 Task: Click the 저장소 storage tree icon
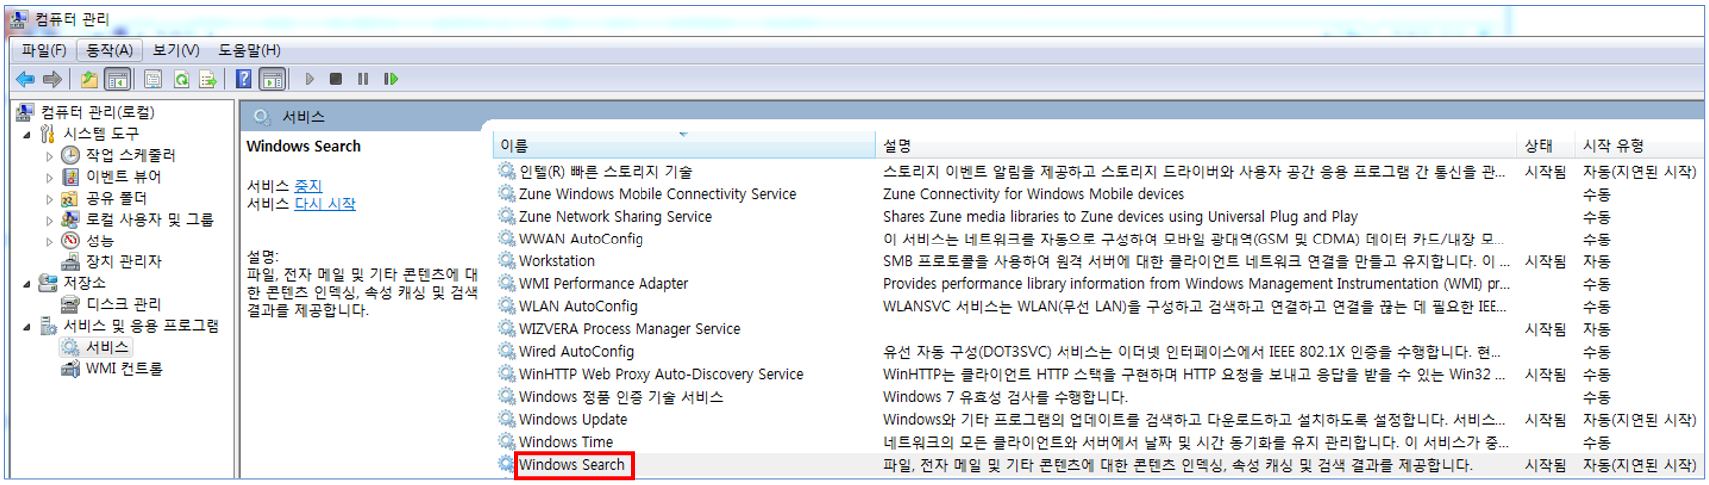(x=48, y=283)
